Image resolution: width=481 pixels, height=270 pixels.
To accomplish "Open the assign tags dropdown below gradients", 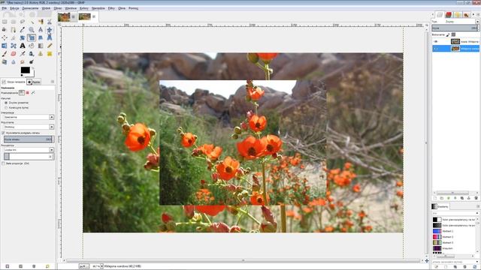I will point(477,262).
